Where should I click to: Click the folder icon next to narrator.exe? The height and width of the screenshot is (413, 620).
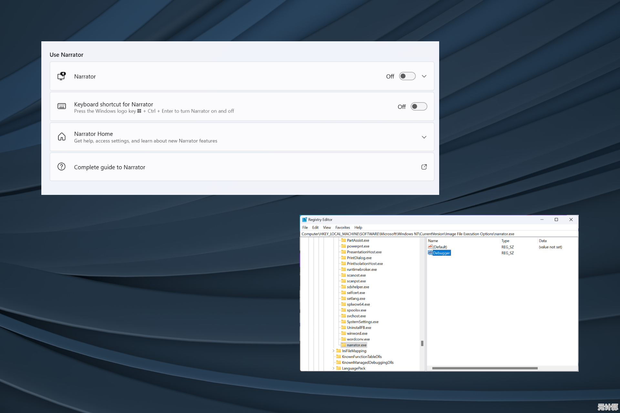[343, 345]
